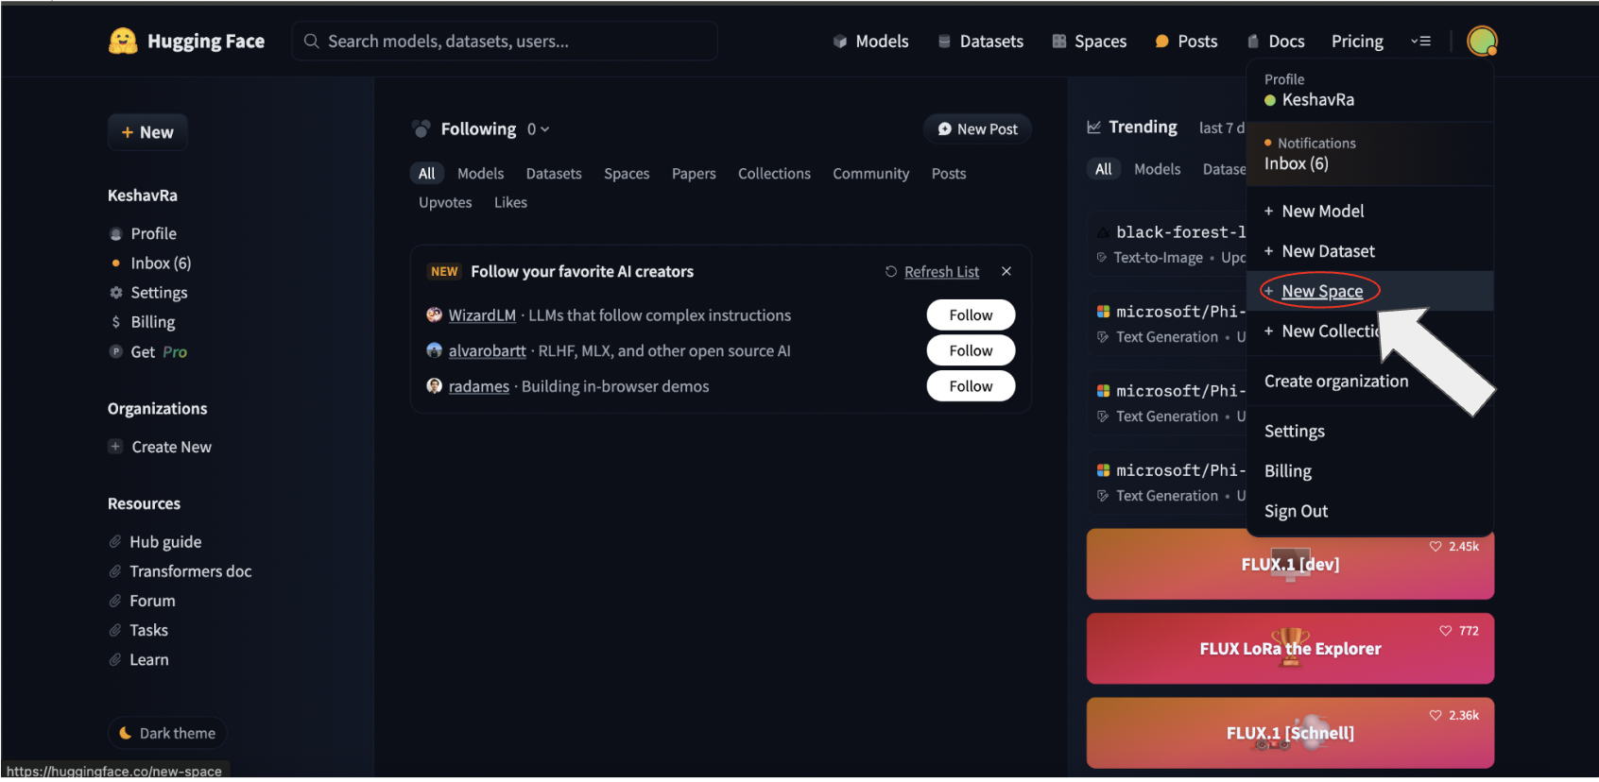
Task: Click the Spaces icon in navbar
Action: [1058, 42]
